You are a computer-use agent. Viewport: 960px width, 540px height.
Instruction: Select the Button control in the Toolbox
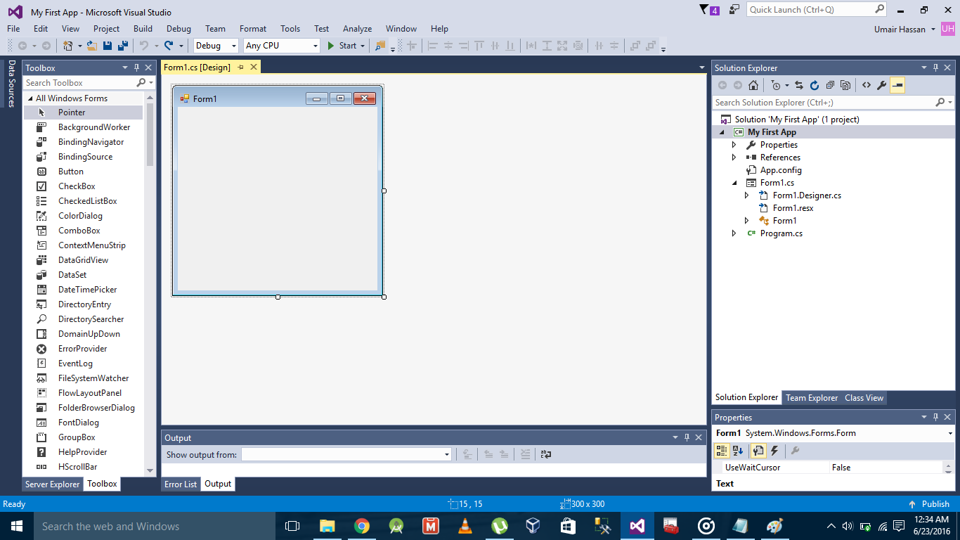coord(70,171)
